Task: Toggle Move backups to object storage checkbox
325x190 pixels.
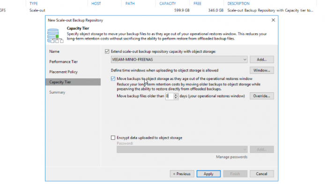Action: coord(113,79)
